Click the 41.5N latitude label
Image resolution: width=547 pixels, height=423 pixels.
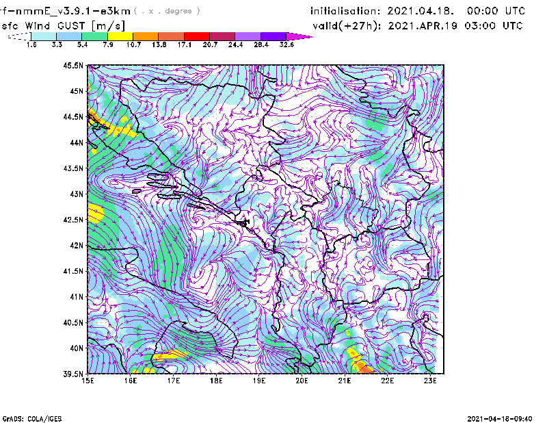[x=73, y=271]
